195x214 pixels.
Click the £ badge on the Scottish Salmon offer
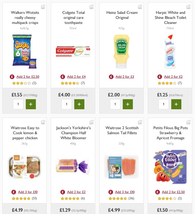click(x=110, y=192)
